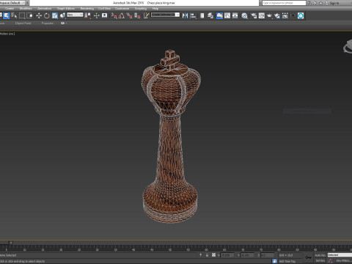Open Curve Editor icon

tap(227, 15)
